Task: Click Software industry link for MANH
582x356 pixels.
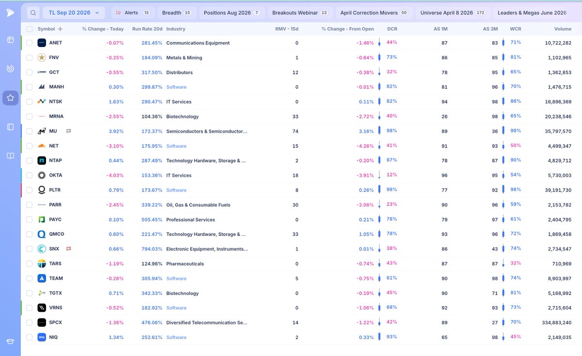Action: point(177,87)
